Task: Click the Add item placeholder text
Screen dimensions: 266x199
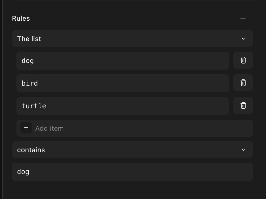Action: [x=49, y=128]
